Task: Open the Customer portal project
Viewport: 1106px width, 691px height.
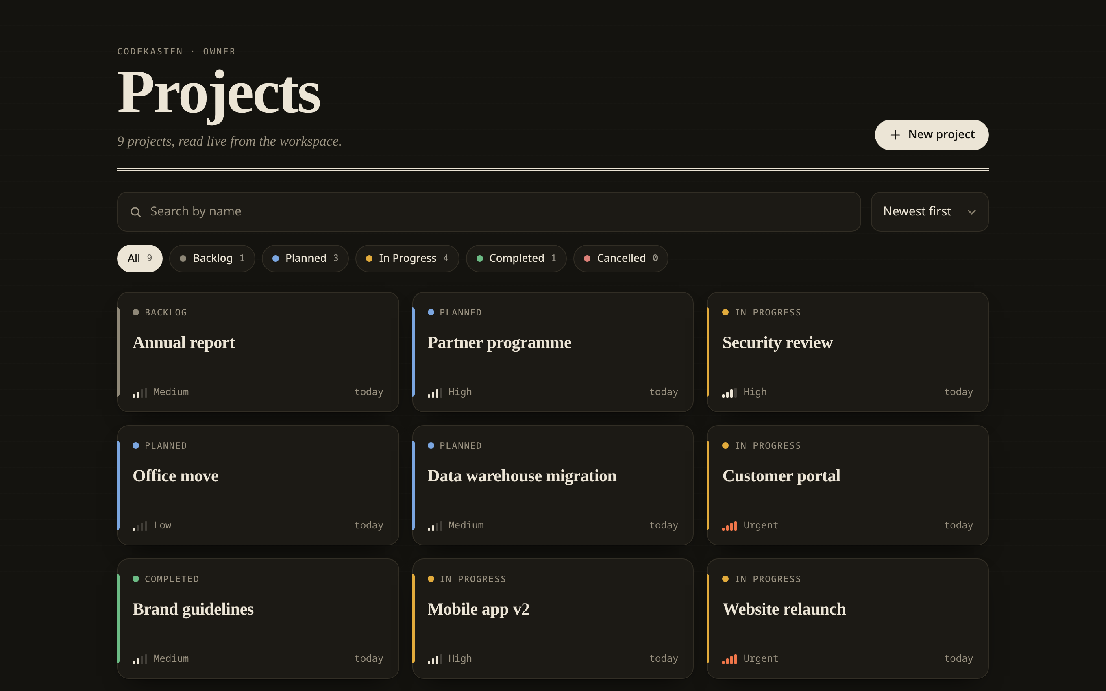Action: (847, 485)
